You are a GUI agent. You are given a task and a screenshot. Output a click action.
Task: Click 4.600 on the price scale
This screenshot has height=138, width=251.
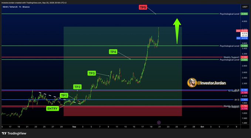pyautogui.click(x=244, y=21)
